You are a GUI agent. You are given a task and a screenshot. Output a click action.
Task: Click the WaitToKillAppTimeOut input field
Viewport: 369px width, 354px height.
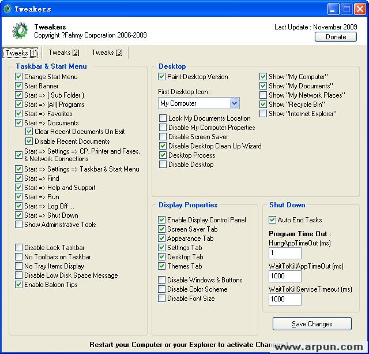[285, 276]
